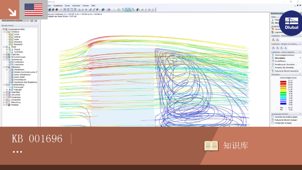The image size is (302, 170).
Task: Open the Optionen menu
Action: (x=76, y=6)
